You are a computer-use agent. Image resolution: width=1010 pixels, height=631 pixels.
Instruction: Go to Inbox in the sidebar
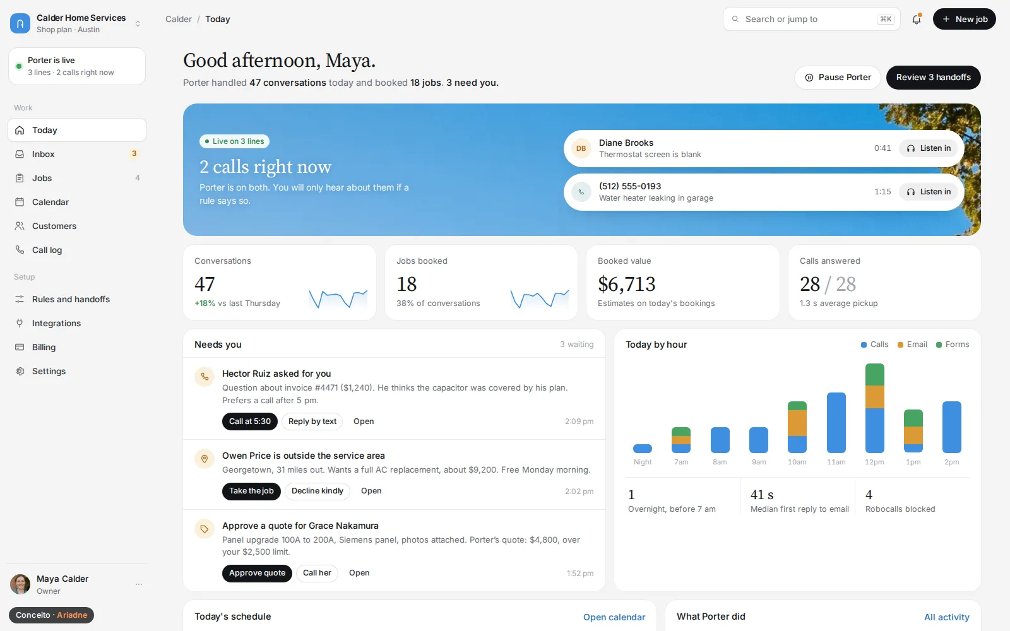(77, 154)
